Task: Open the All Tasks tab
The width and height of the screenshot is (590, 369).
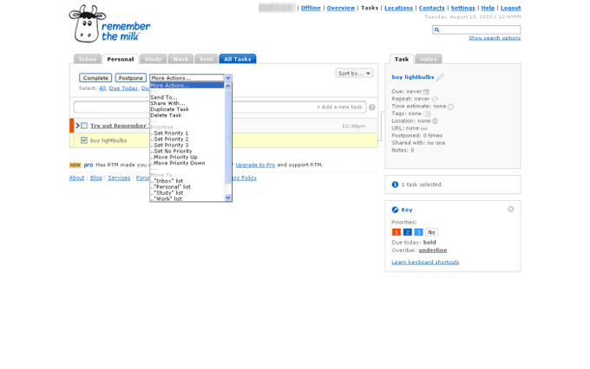Action: click(x=238, y=59)
